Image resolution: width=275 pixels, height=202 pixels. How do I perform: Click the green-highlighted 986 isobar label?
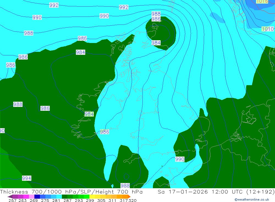(105, 132)
